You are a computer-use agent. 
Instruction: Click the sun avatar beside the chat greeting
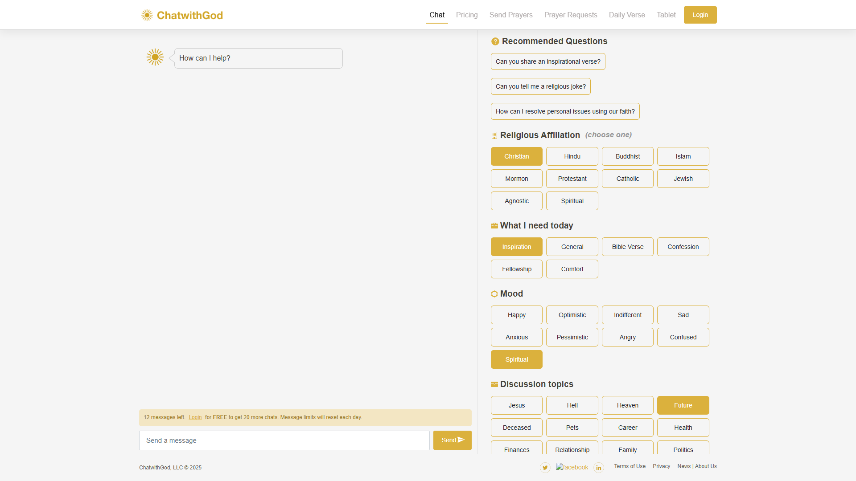coord(155,57)
